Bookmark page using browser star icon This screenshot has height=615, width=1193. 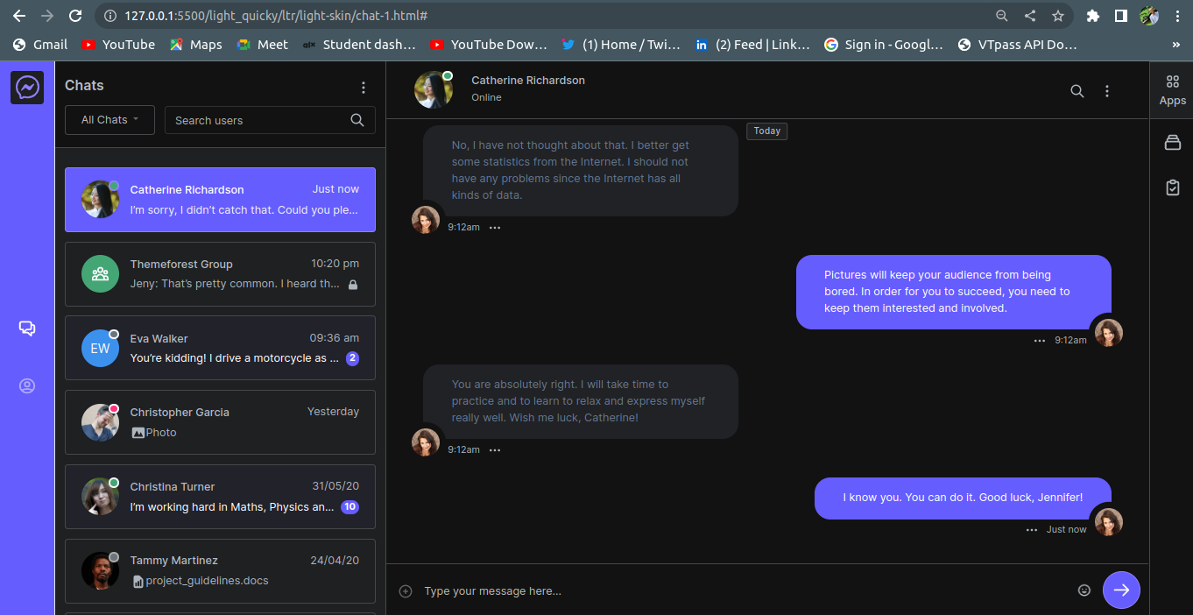pyautogui.click(x=1058, y=16)
